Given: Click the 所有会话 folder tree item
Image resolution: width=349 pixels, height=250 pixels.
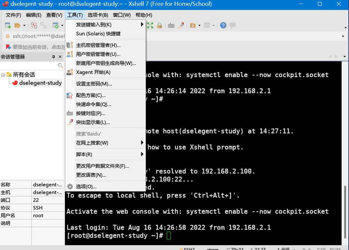Looking at the screenshot, I should pyautogui.click(x=24, y=75).
